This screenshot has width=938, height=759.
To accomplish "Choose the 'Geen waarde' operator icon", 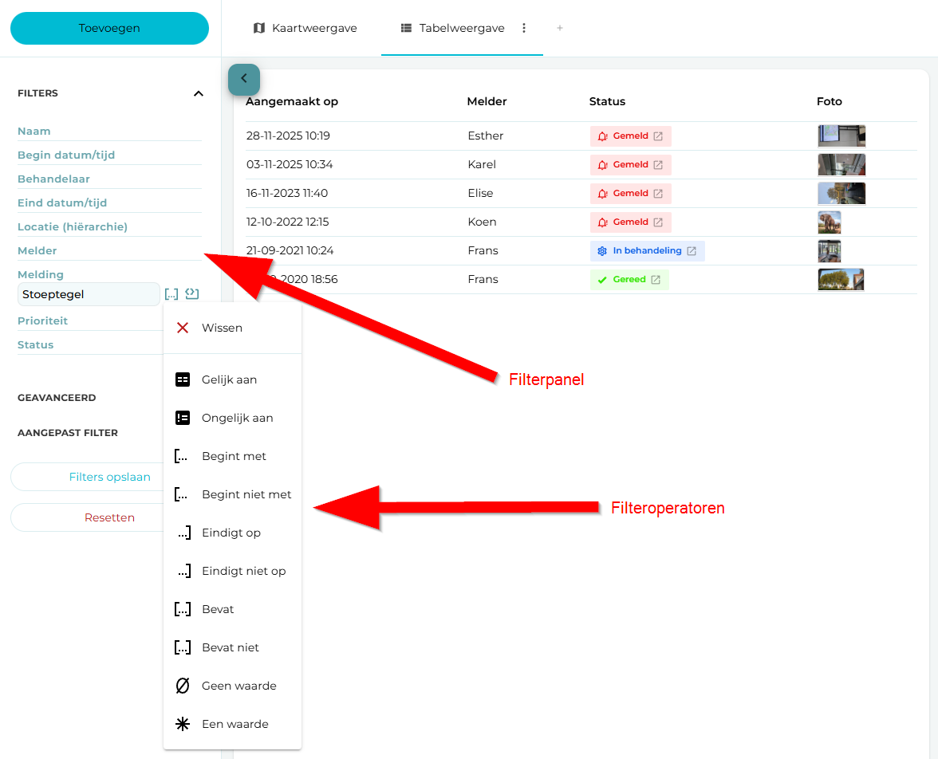I will pos(182,686).
